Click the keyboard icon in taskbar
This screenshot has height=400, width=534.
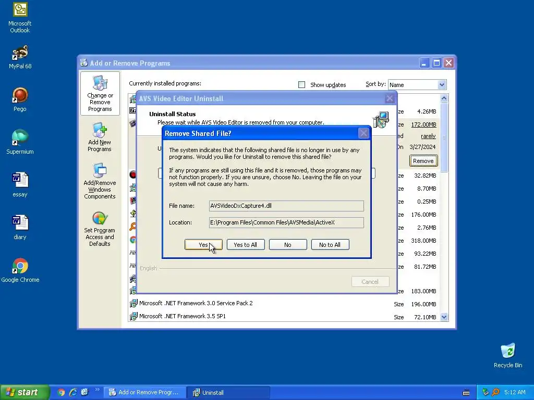coord(466,393)
